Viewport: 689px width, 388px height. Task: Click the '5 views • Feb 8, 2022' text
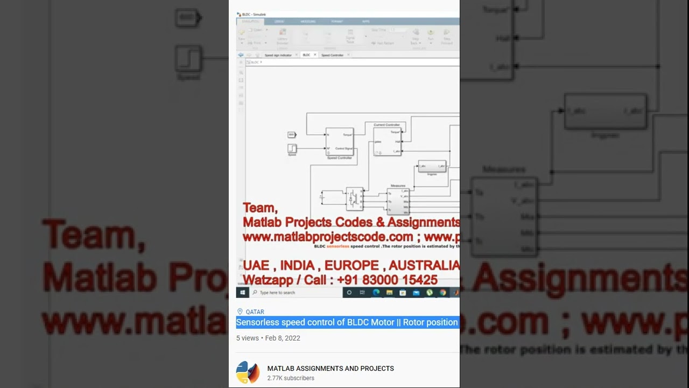click(268, 338)
